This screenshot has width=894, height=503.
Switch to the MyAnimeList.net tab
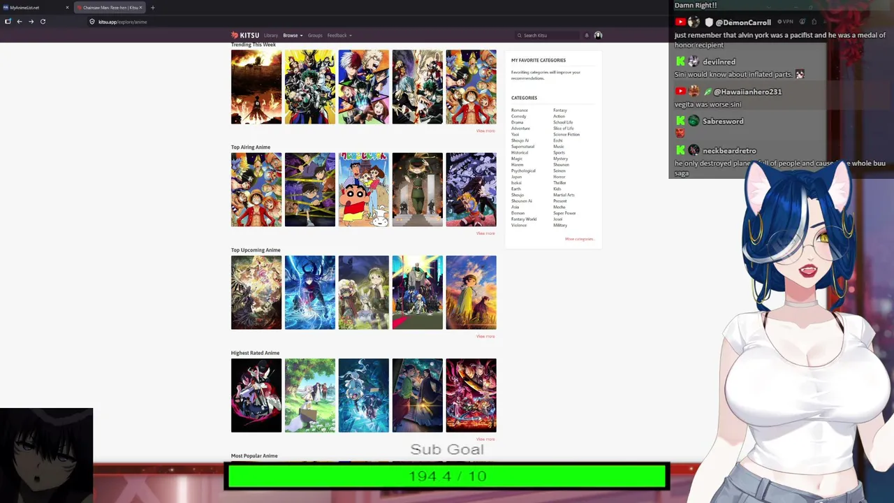point(35,8)
